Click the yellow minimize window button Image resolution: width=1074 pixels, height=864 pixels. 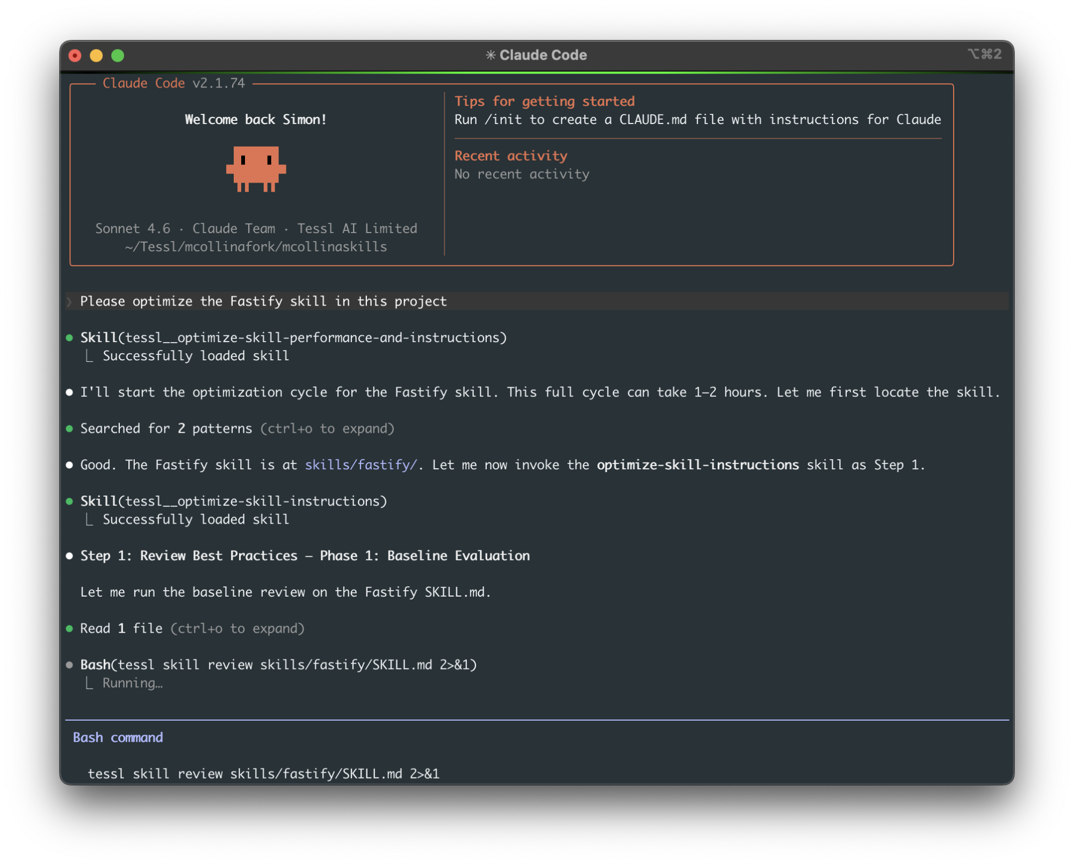96,55
